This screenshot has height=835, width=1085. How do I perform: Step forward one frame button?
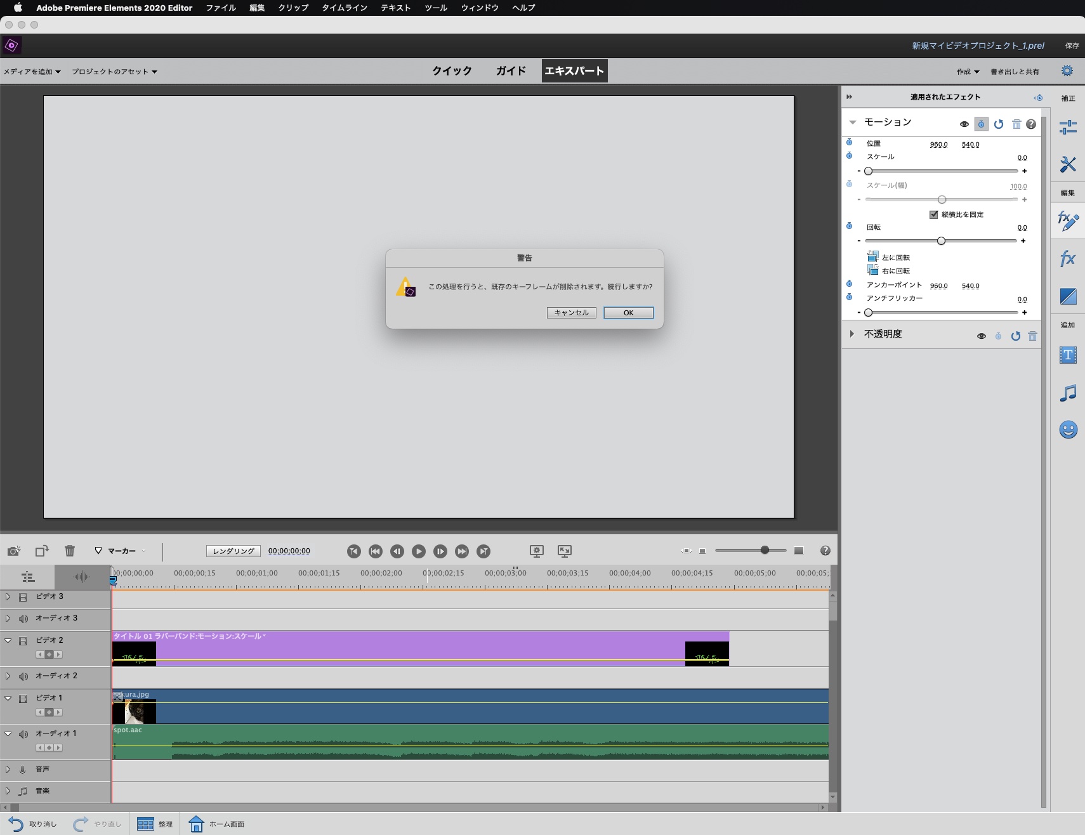(440, 551)
